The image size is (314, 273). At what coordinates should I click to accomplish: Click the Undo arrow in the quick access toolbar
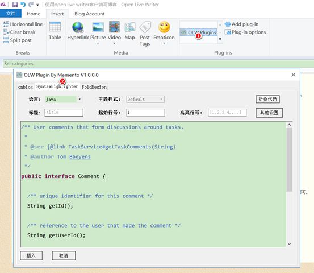(x=23, y=5)
